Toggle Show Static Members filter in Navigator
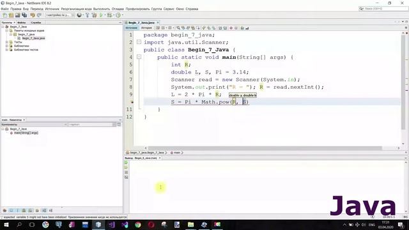 (18, 210)
